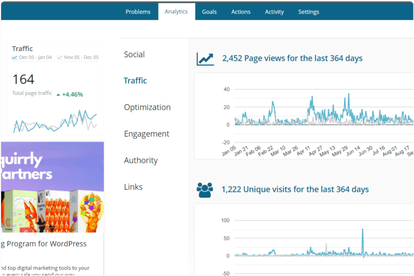Select Social in the analytics sidebar
Screen dimensions: 414x276
pyautogui.click(x=134, y=54)
